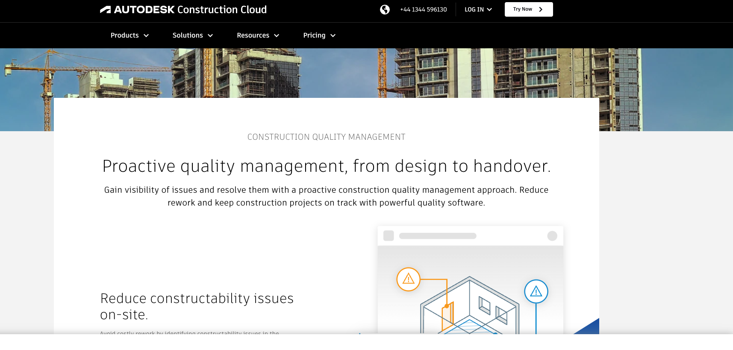Viewport: 733px width, 350px height.
Task: Click the arrow inside Try Now button
Action: pos(541,9)
